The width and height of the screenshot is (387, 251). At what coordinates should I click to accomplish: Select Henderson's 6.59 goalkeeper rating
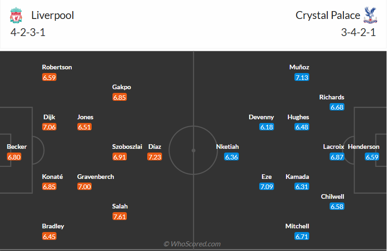[x=372, y=157]
